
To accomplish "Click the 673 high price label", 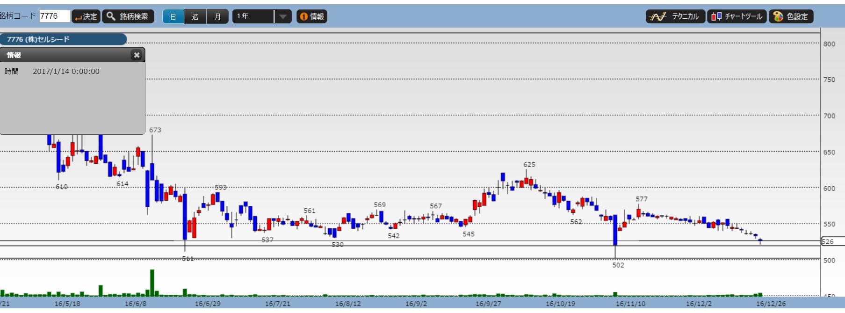I will pyautogui.click(x=155, y=130).
